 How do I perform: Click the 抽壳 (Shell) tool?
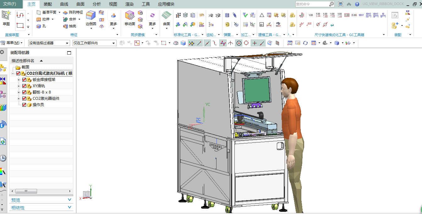pyautogui.click(x=69, y=26)
